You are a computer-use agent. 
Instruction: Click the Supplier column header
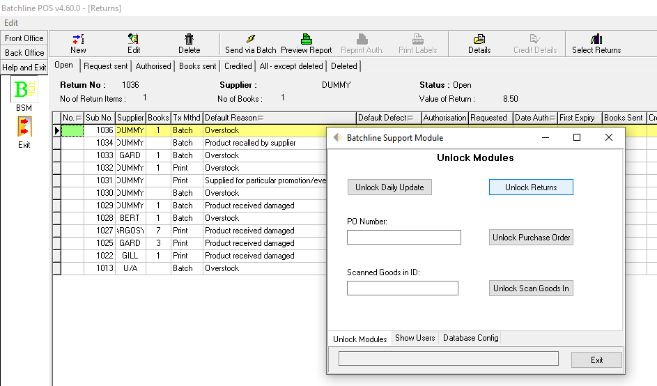pyautogui.click(x=130, y=118)
